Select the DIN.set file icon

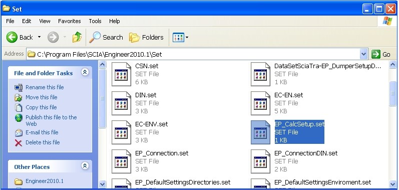(121, 103)
